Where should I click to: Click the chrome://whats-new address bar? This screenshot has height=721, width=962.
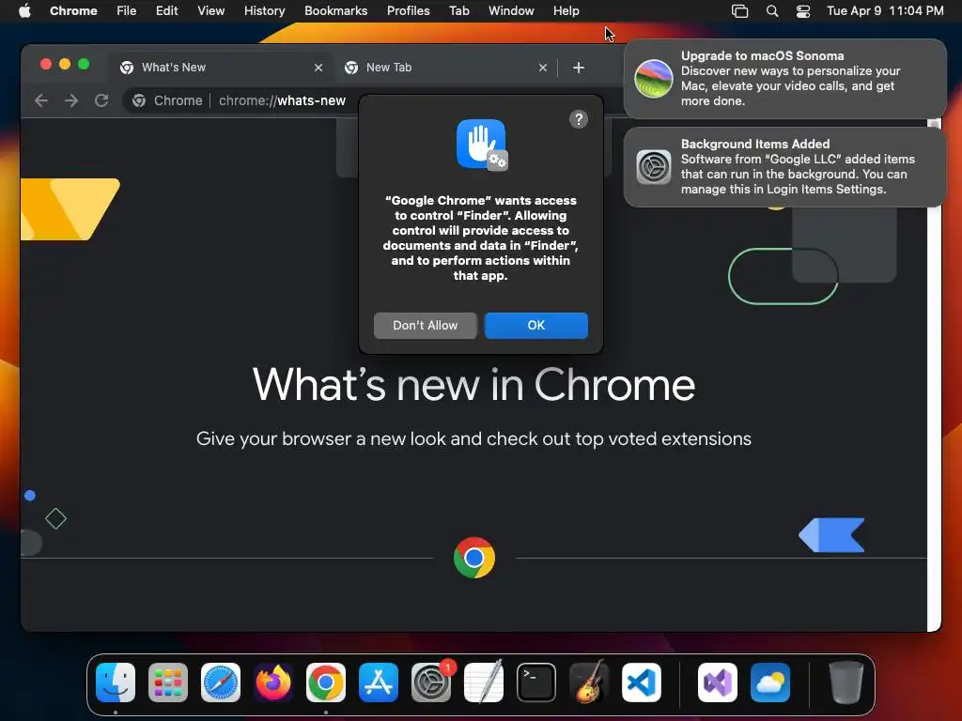coord(282,100)
